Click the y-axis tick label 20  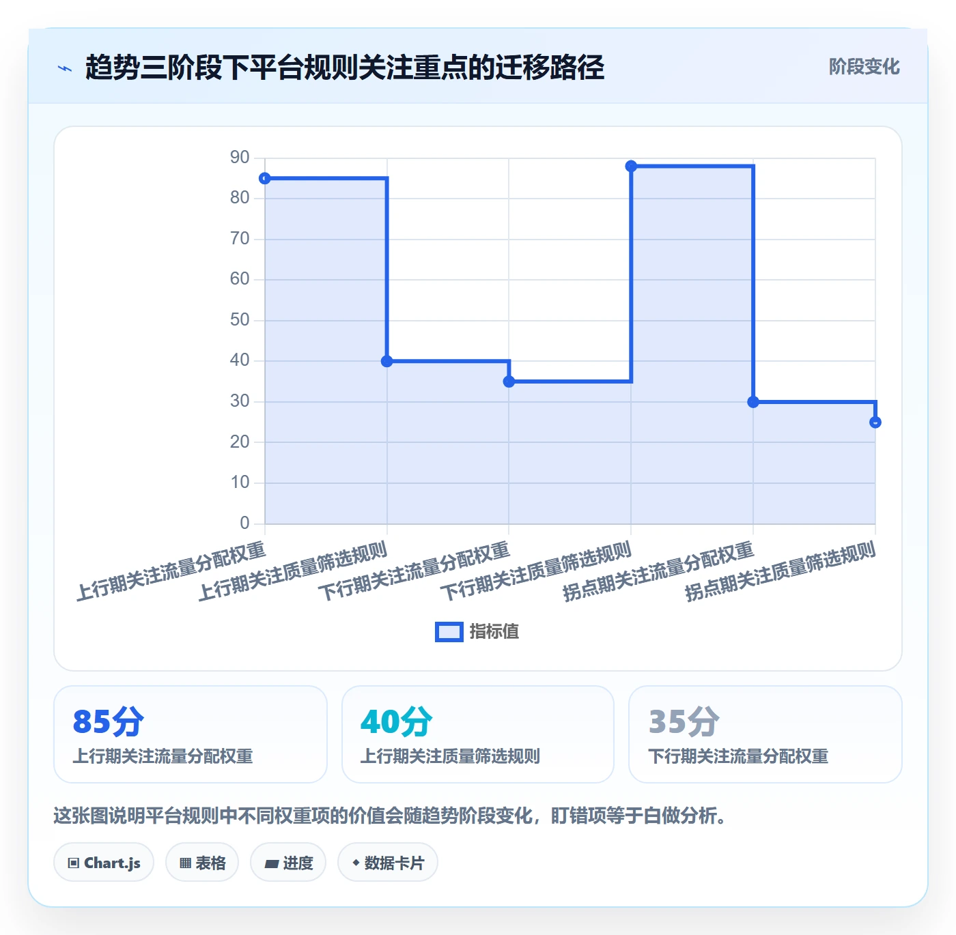240,442
